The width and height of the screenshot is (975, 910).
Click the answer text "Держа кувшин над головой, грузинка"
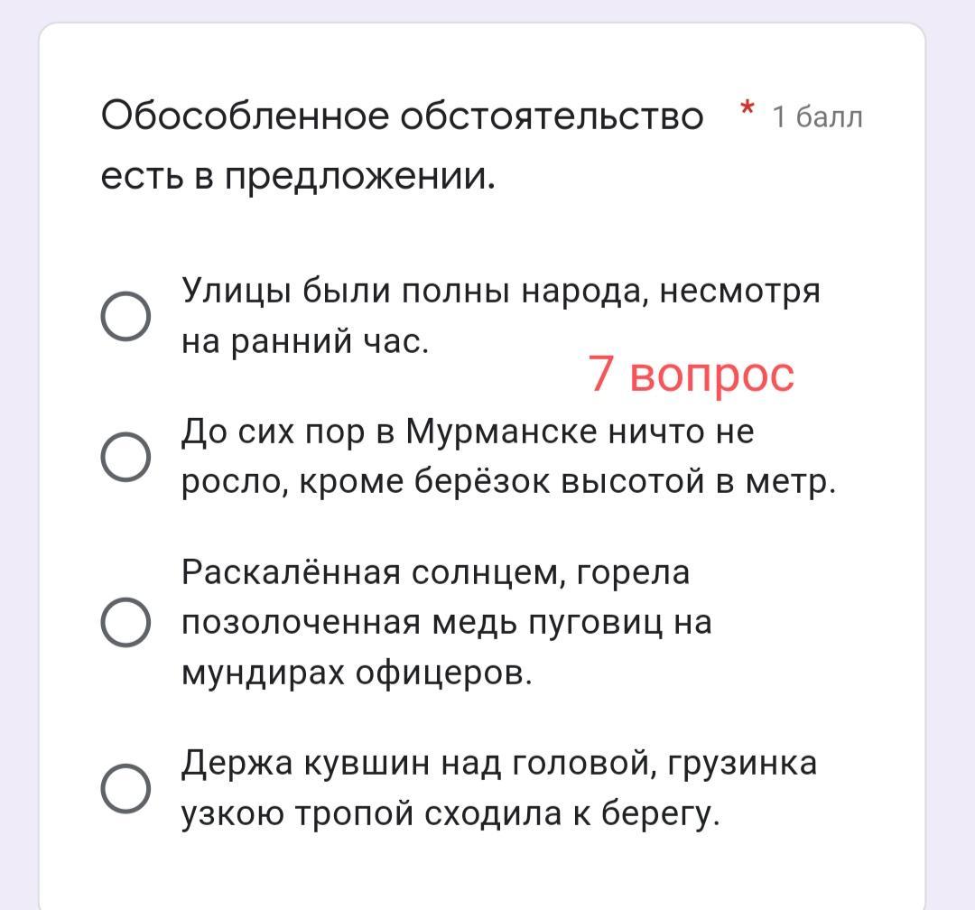[x=499, y=763]
